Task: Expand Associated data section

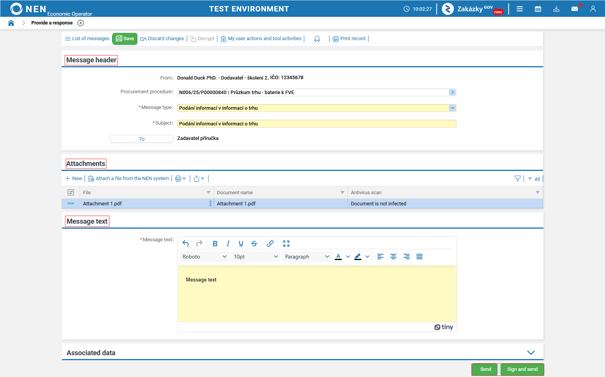Action: pos(531,353)
